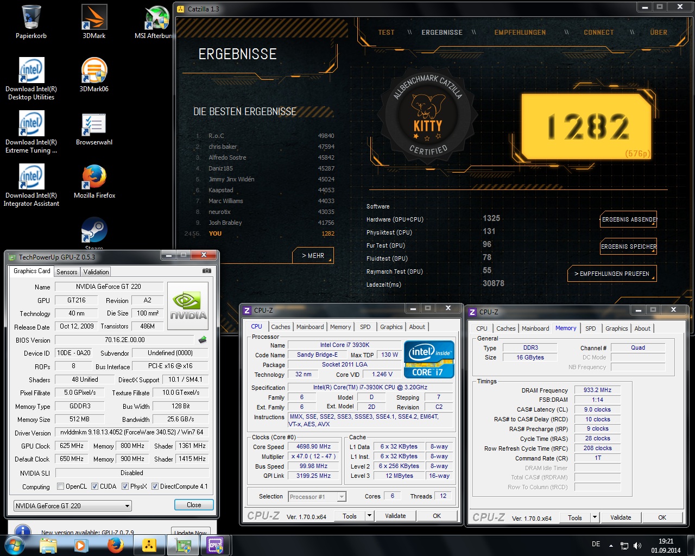This screenshot has height=556, width=695.
Task: Click the yellow 1282 score panel
Action: (586, 127)
